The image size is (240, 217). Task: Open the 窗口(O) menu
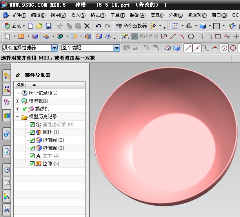(x=219, y=15)
